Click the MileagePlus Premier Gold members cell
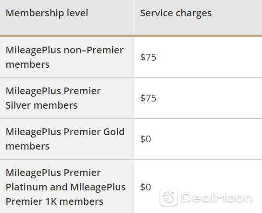This screenshot has height=213, width=262. 67,139
